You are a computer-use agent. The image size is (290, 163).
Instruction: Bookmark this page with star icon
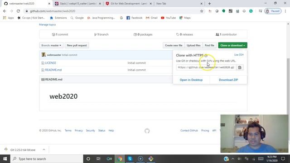coord(202,11)
